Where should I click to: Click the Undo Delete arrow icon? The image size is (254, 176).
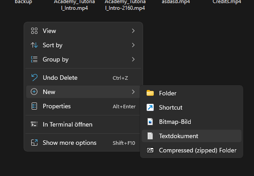point(34,78)
